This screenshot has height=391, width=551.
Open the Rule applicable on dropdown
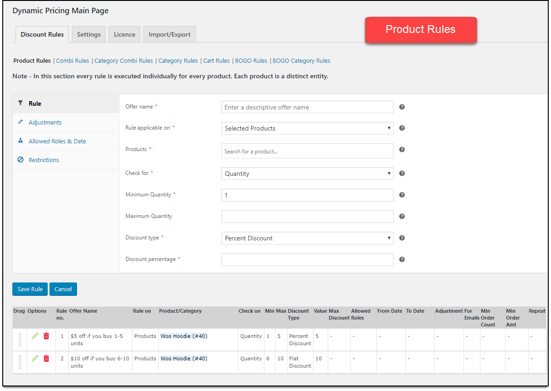tap(307, 128)
